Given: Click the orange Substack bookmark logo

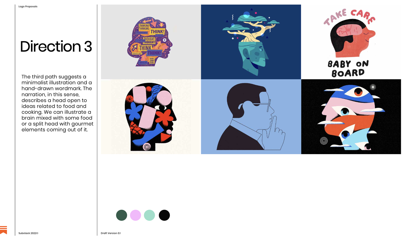Looking at the screenshot, I should [3, 230].
